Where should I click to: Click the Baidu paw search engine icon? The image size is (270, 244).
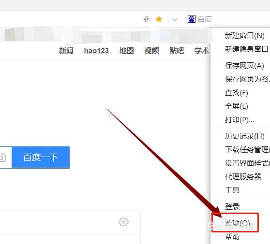coord(191,19)
